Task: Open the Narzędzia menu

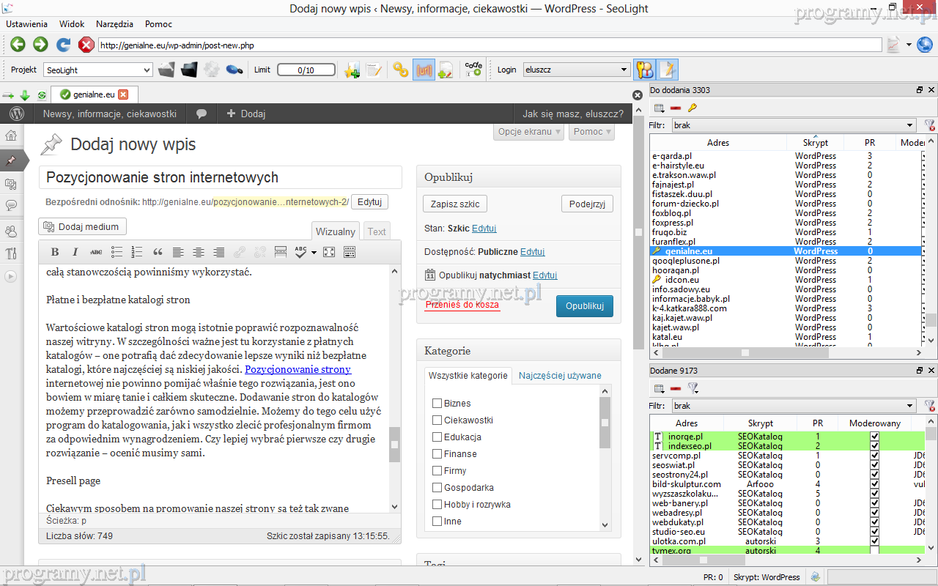Action: click(114, 24)
